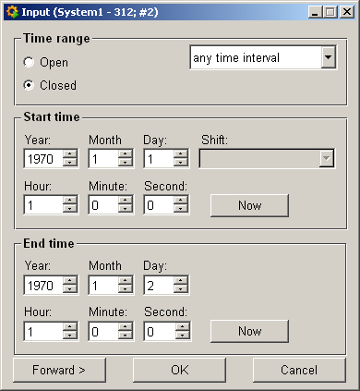The width and height of the screenshot is (360, 391).
Task: Click the gear icon in title bar
Action: point(12,12)
